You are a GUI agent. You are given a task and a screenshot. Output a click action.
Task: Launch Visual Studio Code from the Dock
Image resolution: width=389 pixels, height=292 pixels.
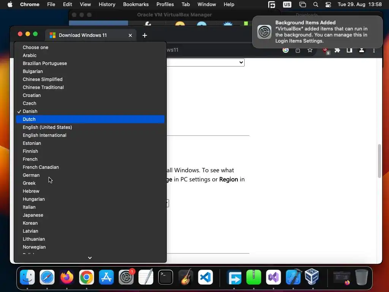(x=205, y=277)
